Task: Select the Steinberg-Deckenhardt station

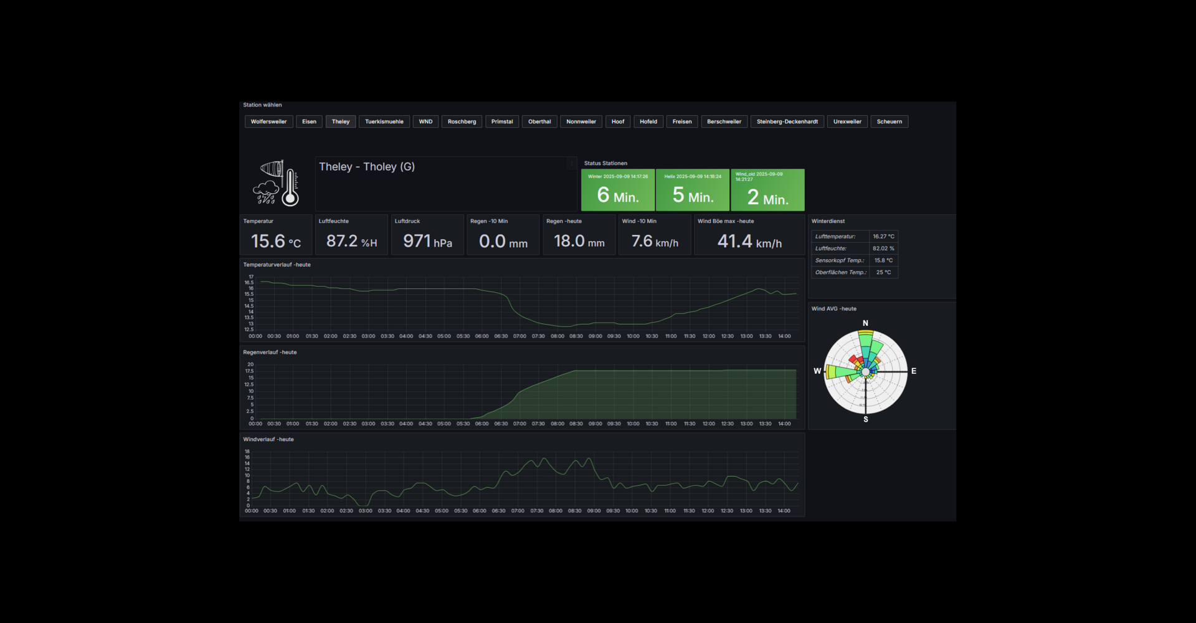Action: click(x=787, y=121)
